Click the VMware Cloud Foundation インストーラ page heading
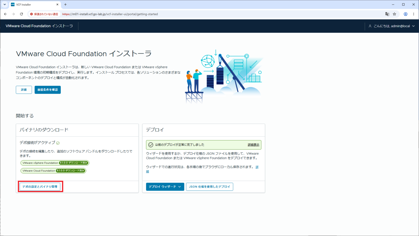419x236 pixels. (x=84, y=54)
